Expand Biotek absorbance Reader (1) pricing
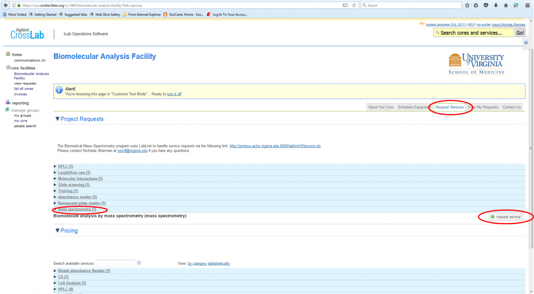Screen dimensions: 534x294 pos(84,271)
